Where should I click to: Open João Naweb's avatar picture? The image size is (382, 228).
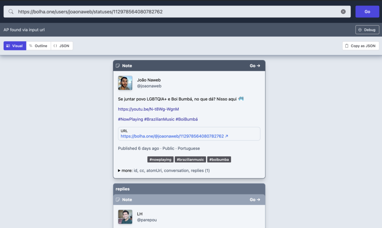(125, 83)
